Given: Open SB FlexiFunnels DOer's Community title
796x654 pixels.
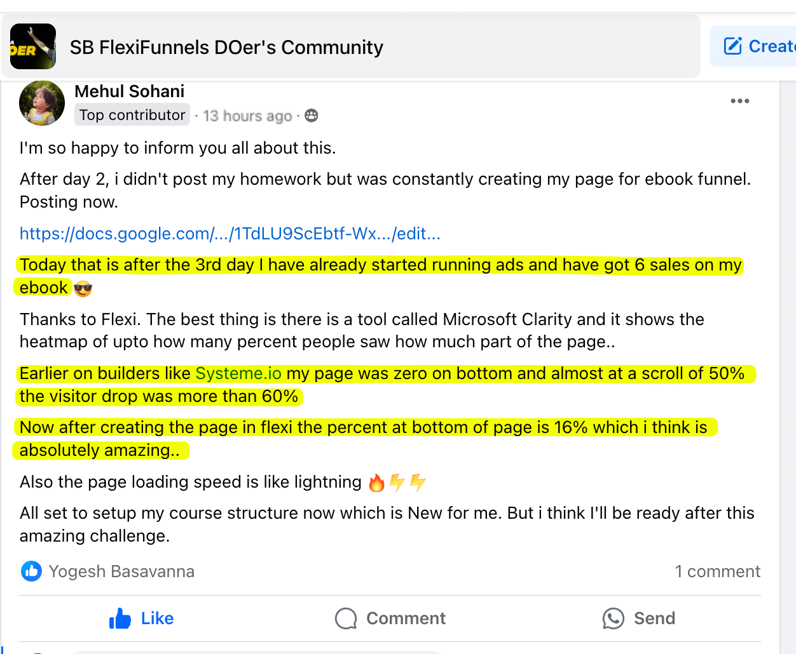Looking at the screenshot, I should (x=226, y=48).
